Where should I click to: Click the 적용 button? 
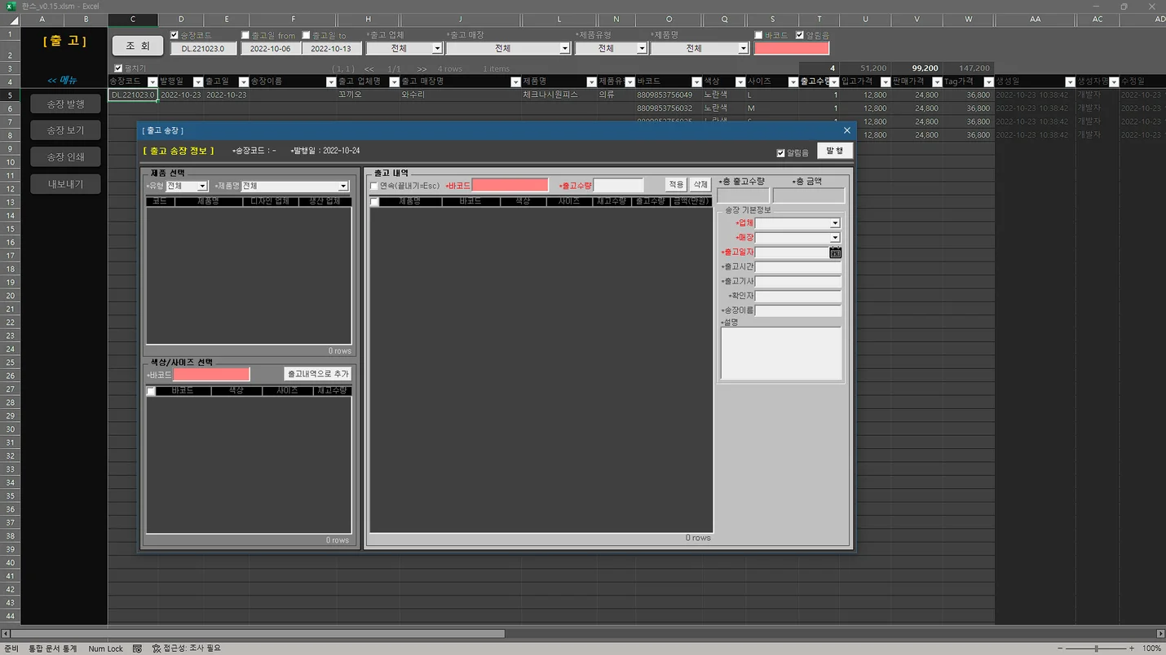676,185
